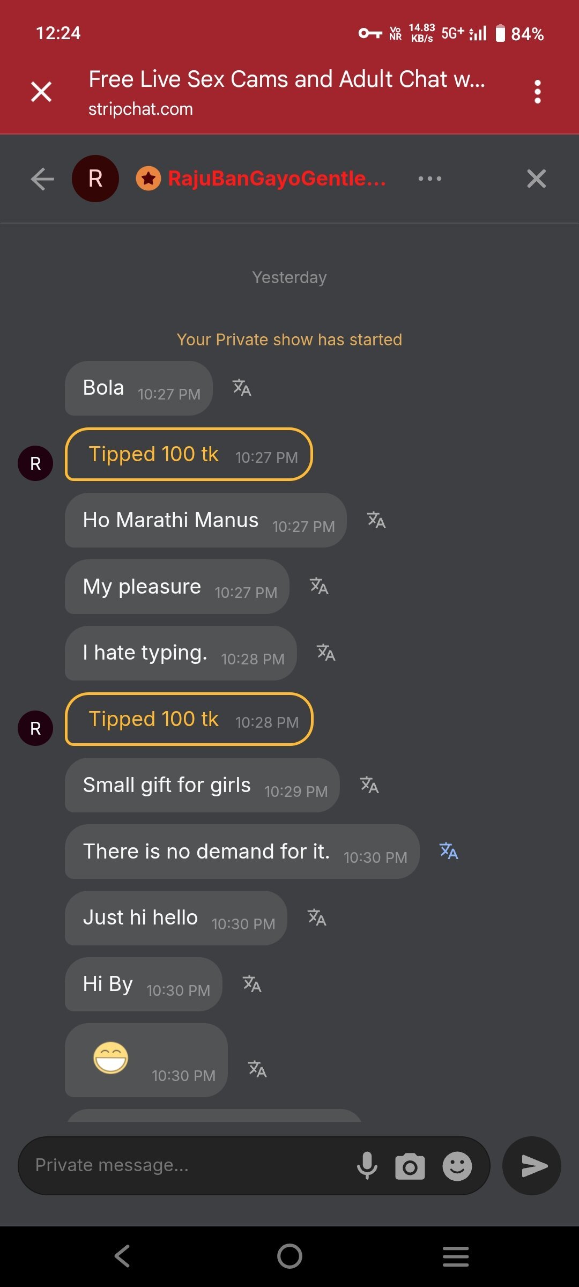Open the browser three-dot overflow menu
This screenshot has height=1287, width=579.
(x=537, y=92)
